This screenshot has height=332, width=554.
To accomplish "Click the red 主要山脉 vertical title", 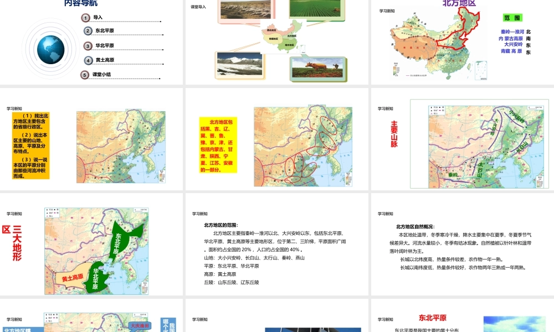I will [394, 134].
